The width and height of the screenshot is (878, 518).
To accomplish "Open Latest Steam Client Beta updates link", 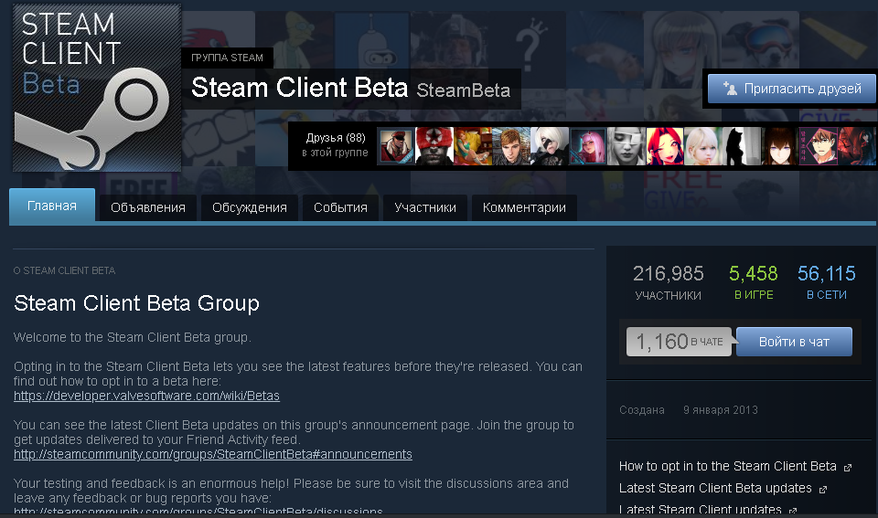I will pos(715,489).
